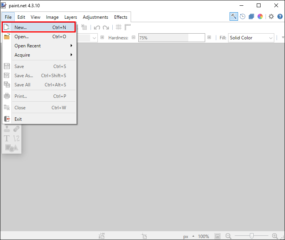Toggle the History window clock icon
Screen dimensions: 285x240
[x=243, y=16]
